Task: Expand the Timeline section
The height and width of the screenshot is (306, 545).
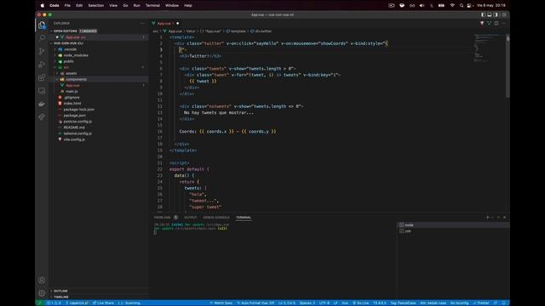Action: coord(61,297)
